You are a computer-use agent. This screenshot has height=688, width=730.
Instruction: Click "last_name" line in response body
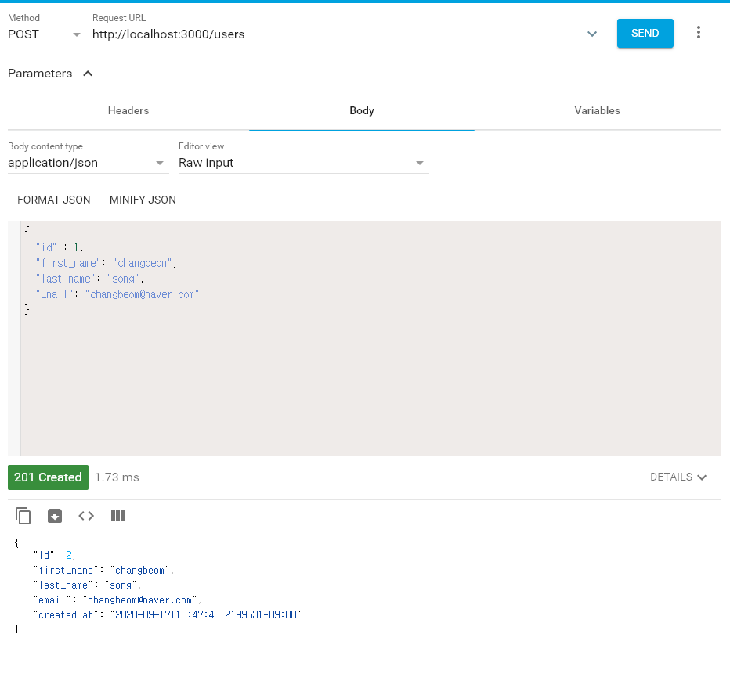[87, 585]
